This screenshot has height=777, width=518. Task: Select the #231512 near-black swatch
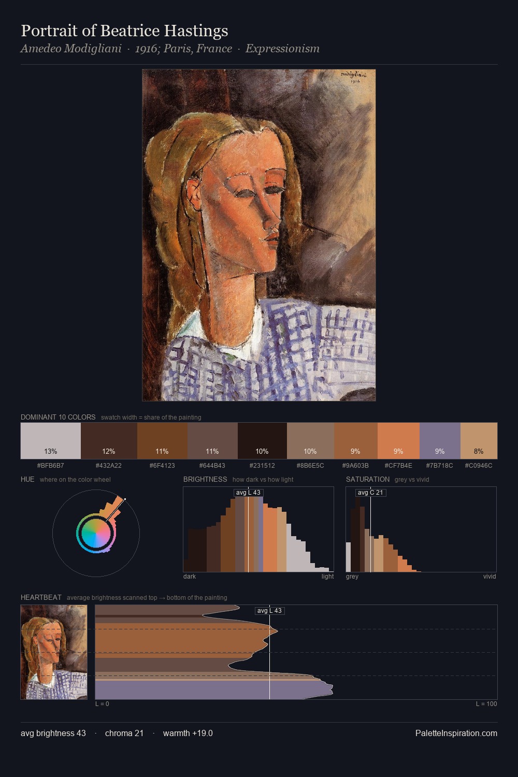point(262,441)
